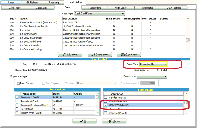197x128 pixels.
Task: Sort by the Seq column header
Action: (x=14, y=18)
